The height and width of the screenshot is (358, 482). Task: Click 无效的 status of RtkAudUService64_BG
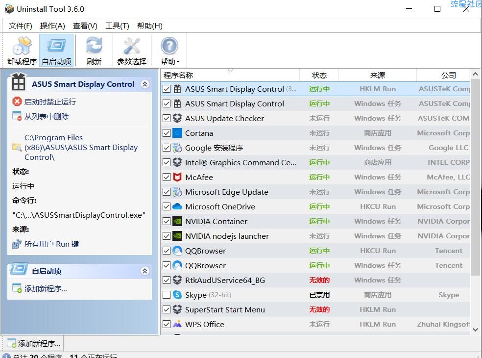(319, 280)
